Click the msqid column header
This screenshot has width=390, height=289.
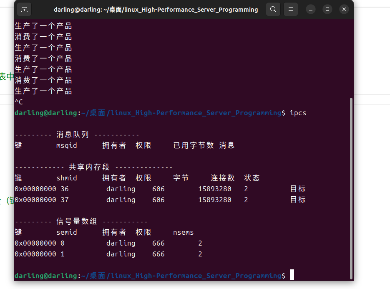(66, 145)
